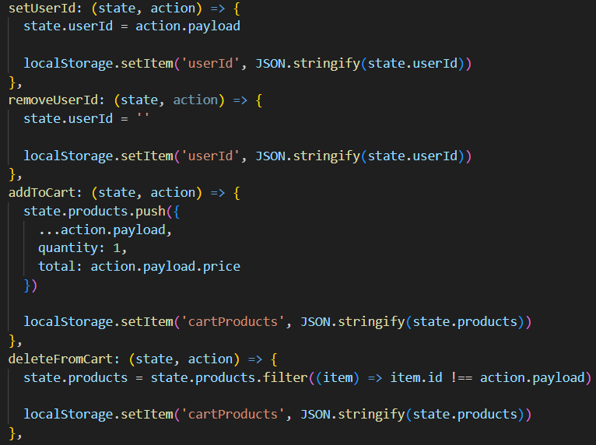Click the empty string '' assigned to userId
The image size is (596, 445).
pyautogui.click(x=143, y=116)
